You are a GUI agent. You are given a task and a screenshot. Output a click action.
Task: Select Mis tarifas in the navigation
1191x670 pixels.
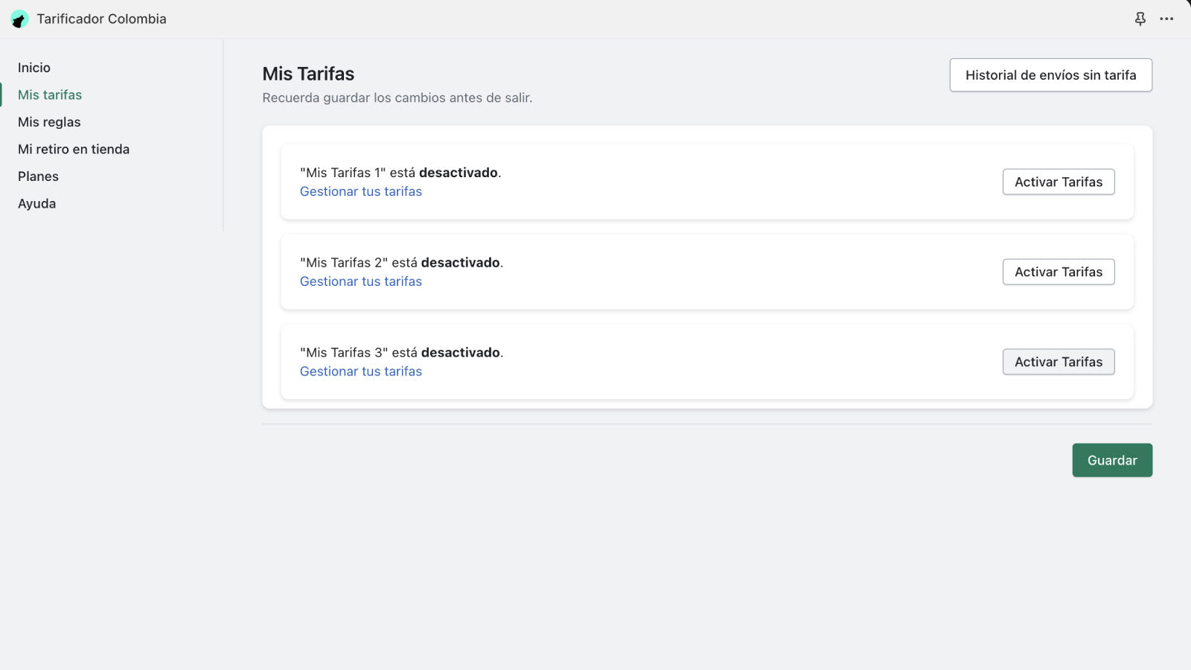pyautogui.click(x=50, y=95)
